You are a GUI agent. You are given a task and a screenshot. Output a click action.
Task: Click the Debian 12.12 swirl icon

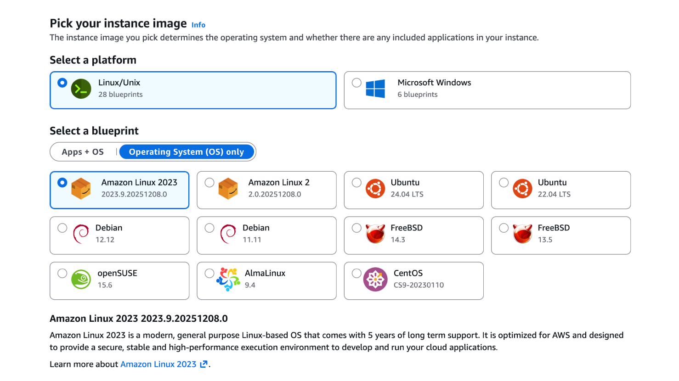point(81,234)
